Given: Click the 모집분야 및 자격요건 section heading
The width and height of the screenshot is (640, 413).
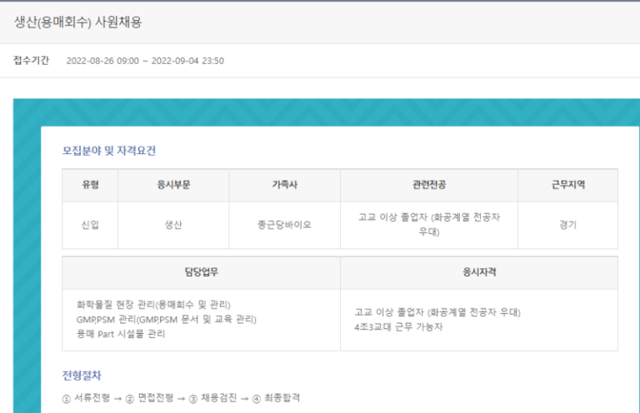Looking at the screenshot, I should (x=109, y=151).
